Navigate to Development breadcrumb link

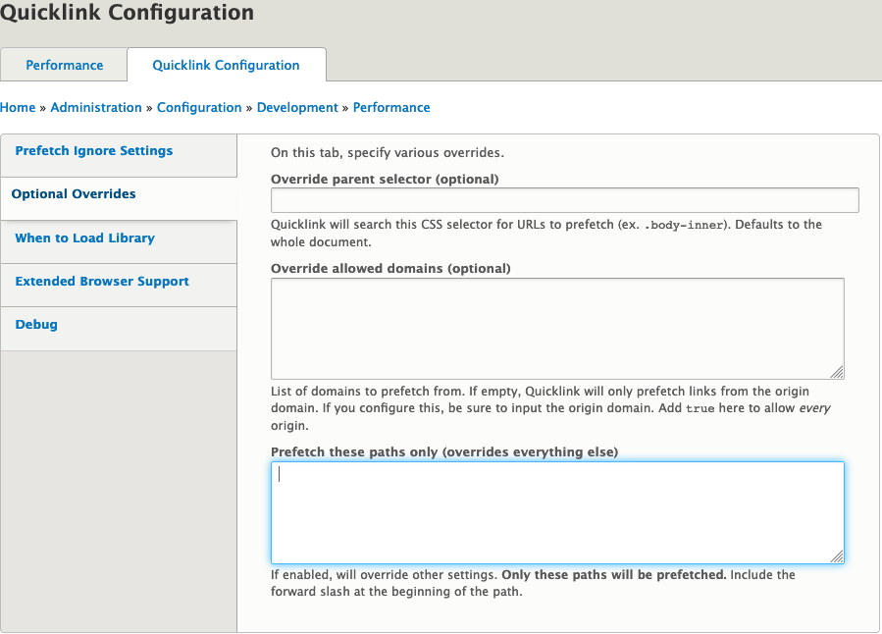tap(297, 107)
